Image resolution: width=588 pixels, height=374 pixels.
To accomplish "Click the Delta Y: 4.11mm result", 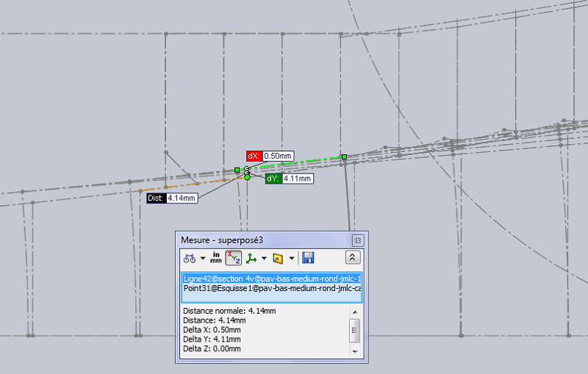I will point(212,339).
